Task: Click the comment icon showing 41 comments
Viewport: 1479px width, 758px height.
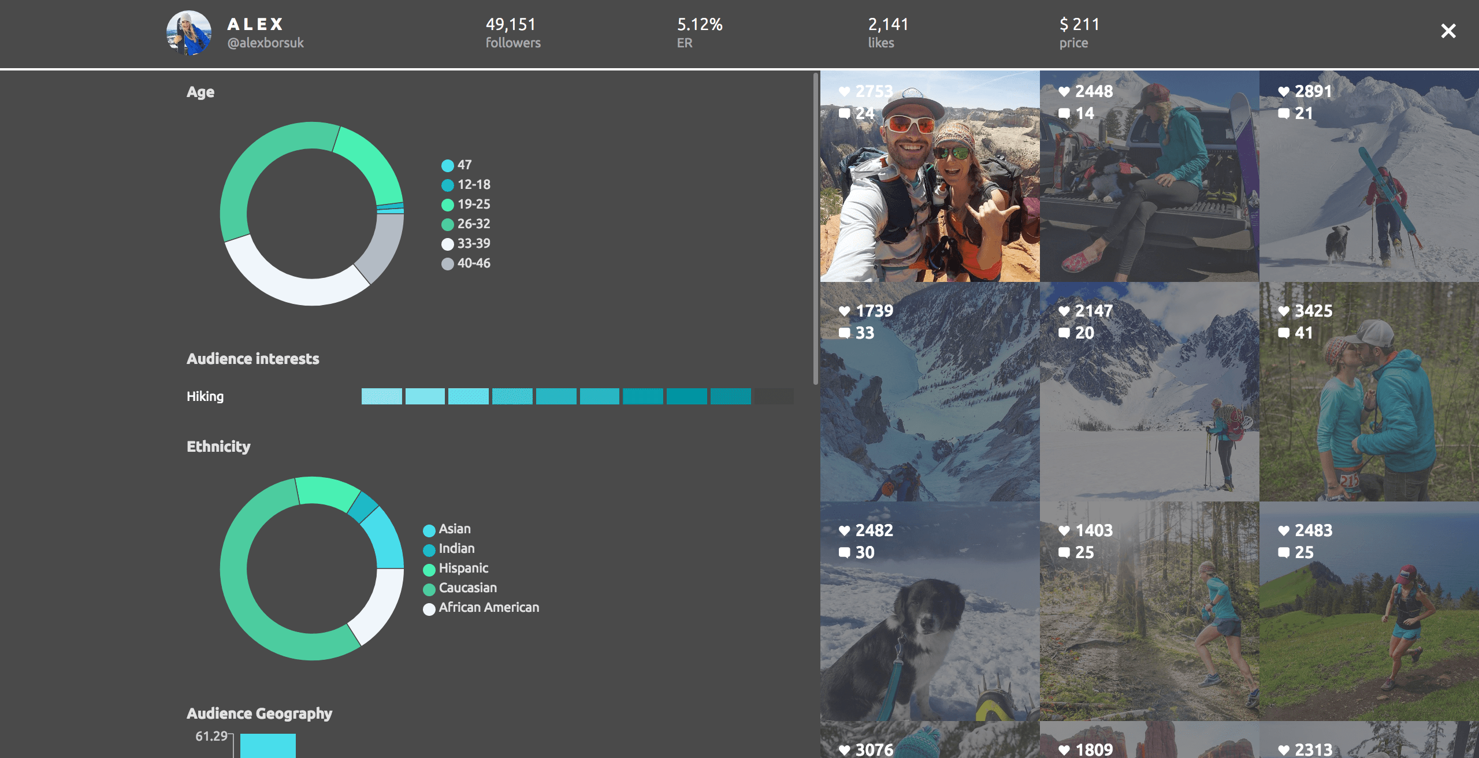Action: click(1283, 333)
